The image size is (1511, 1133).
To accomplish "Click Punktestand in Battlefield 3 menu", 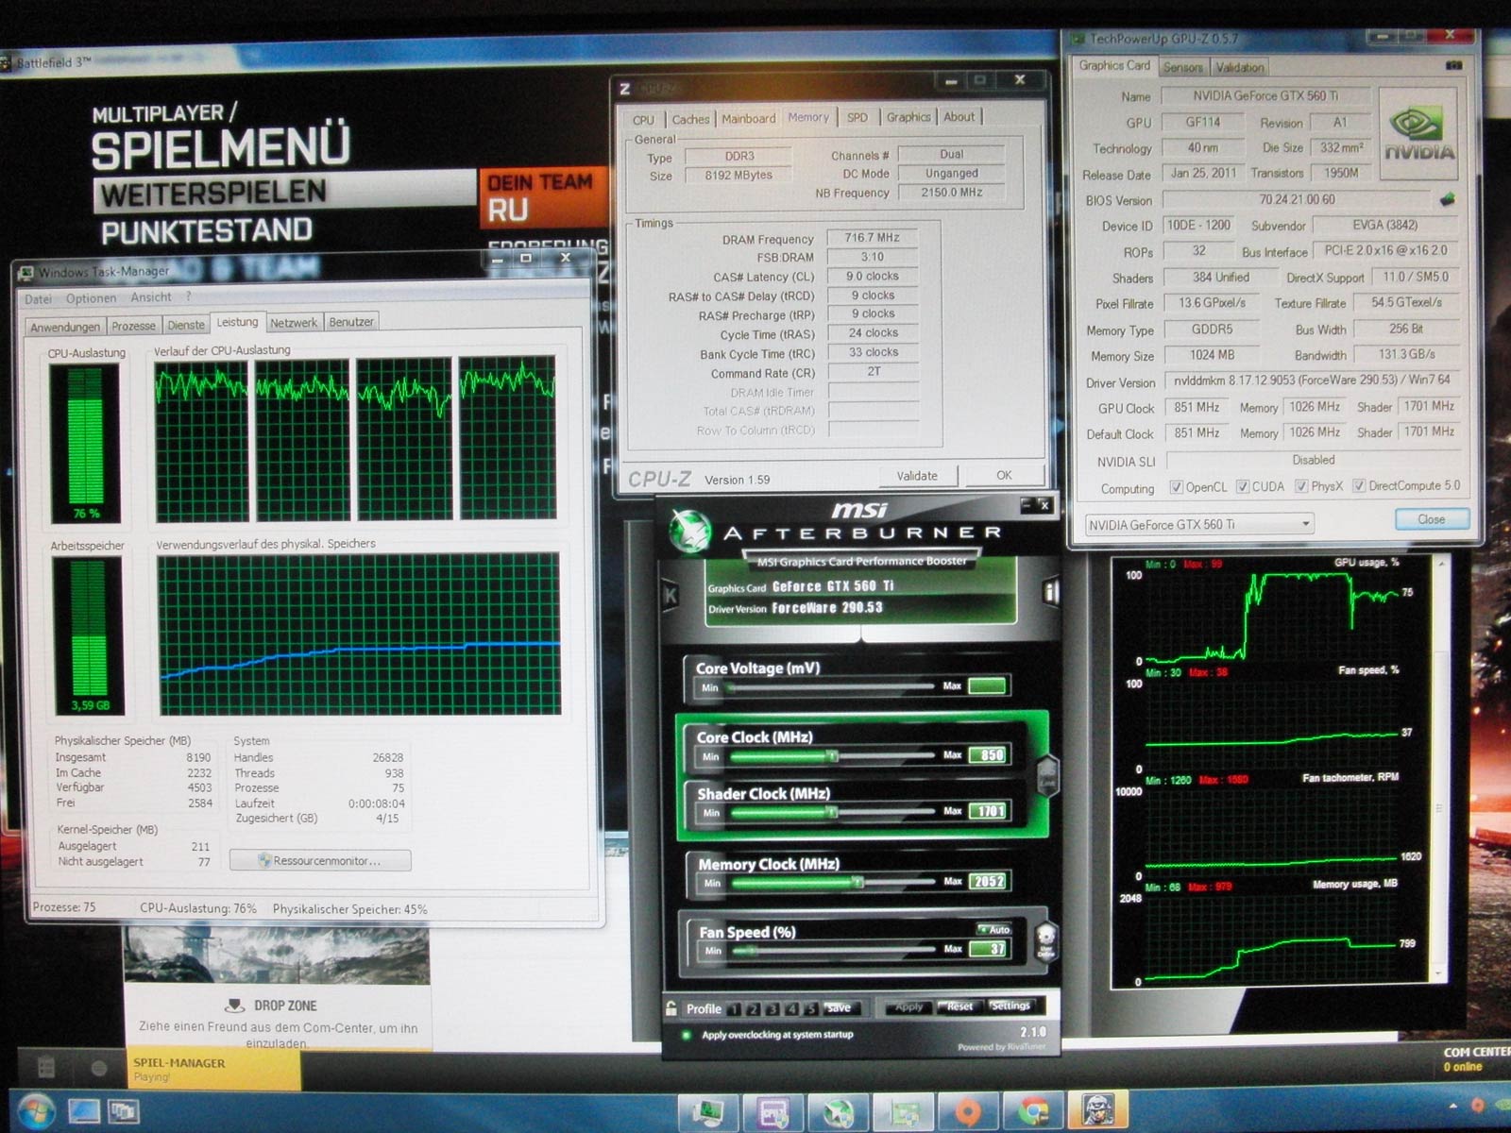I will tap(207, 230).
